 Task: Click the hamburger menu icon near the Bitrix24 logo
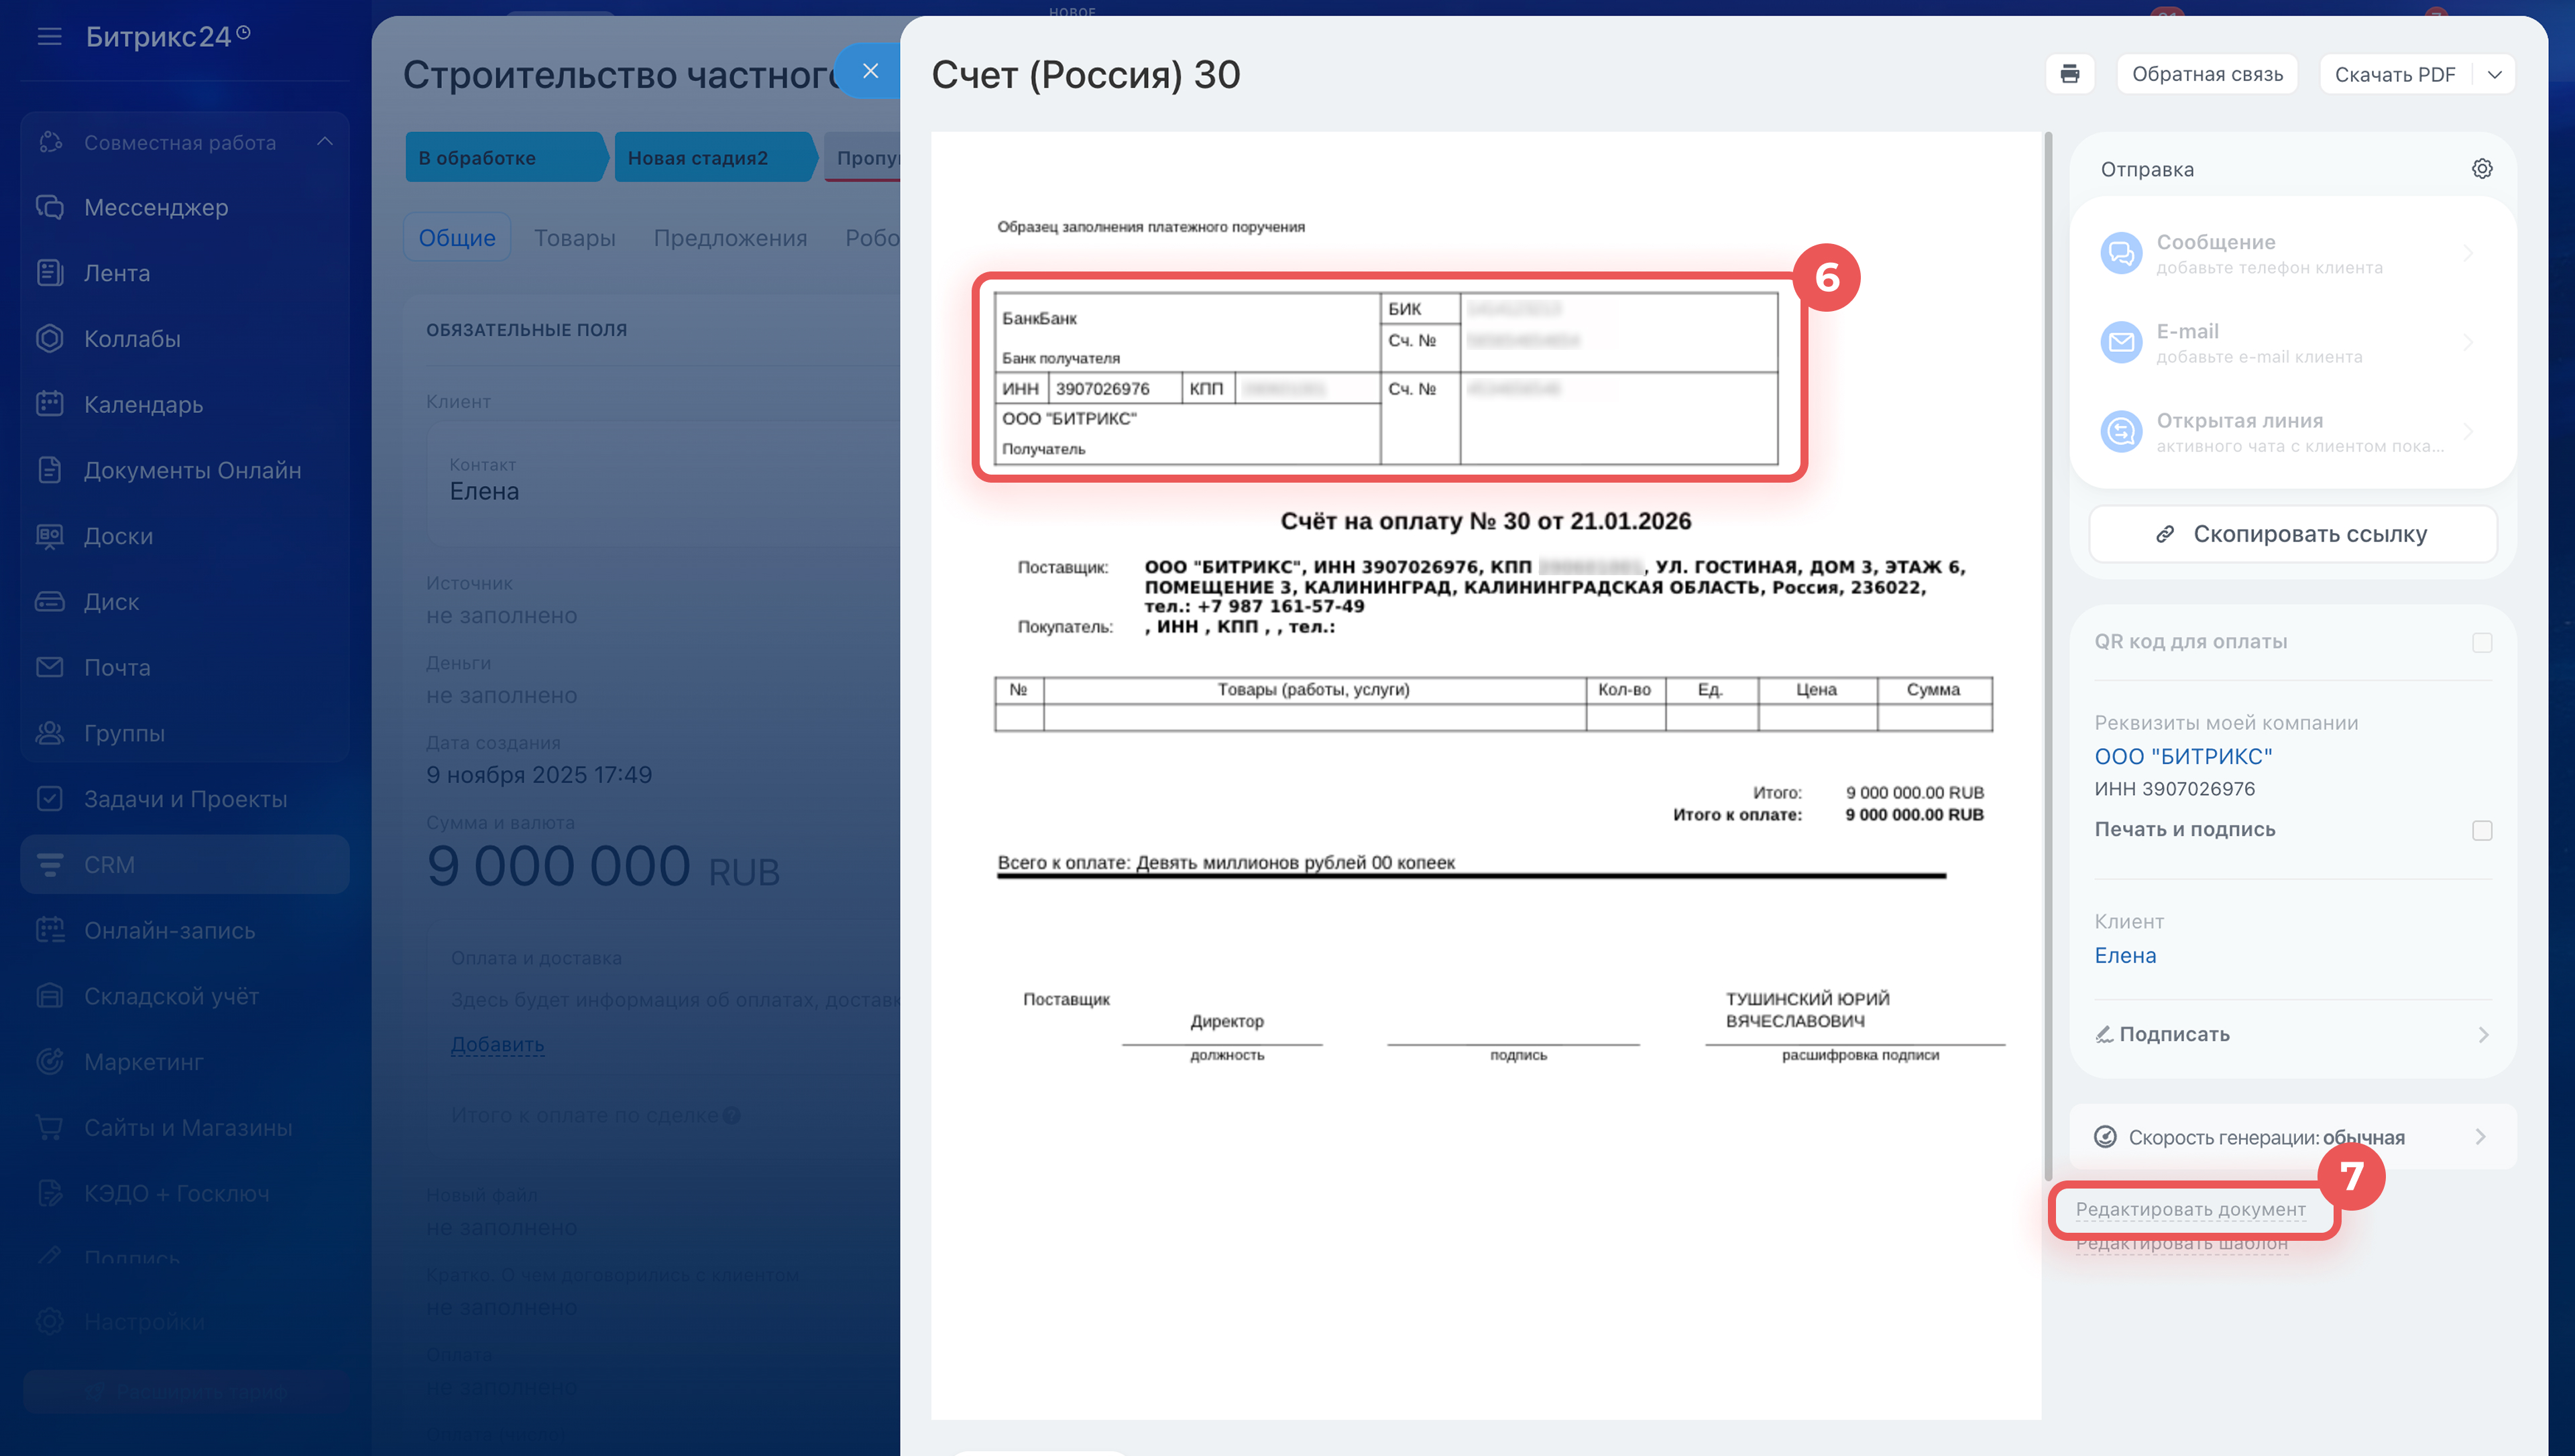click(49, 37)
